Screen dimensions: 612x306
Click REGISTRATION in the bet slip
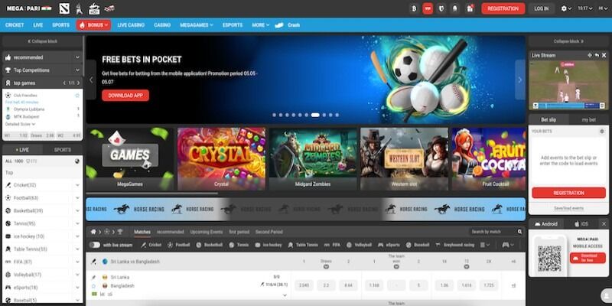[x=568, y=193]
